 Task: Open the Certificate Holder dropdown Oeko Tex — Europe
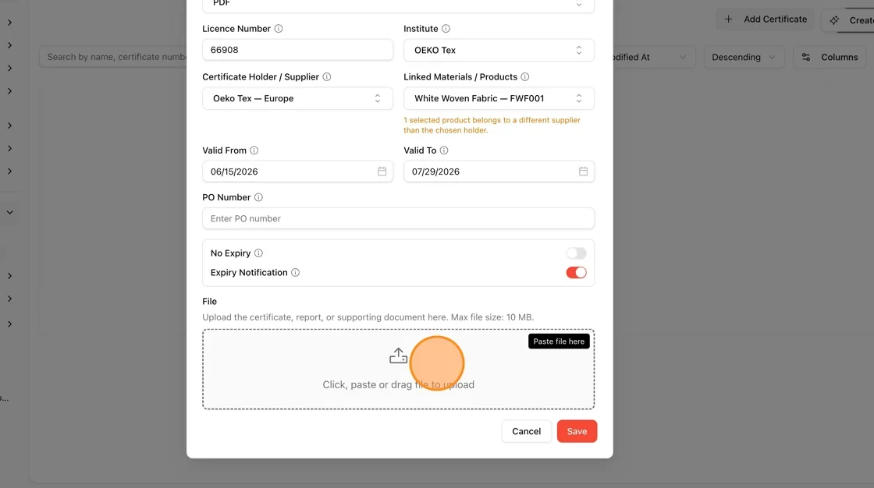(297, 98)
